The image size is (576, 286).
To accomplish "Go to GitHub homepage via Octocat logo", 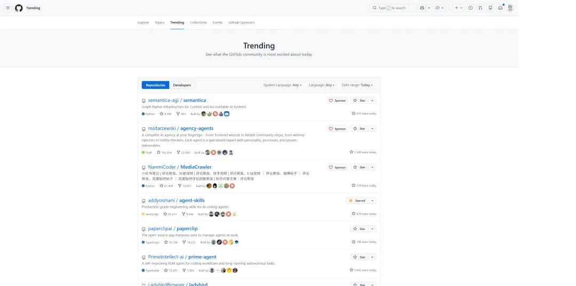I will (x=19, y=8).
